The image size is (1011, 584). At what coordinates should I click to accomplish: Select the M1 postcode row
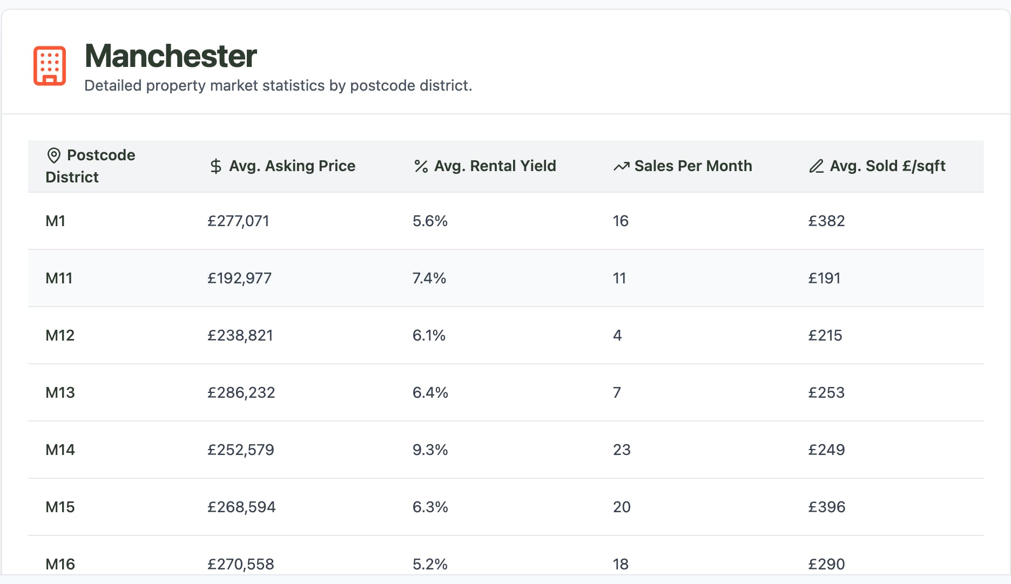click(56, 221)
